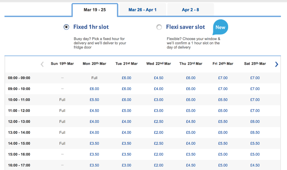Show next week's delivery days arrow
Image resolution: width=287 pixels, height=170 pixels.
click(277, 64)
